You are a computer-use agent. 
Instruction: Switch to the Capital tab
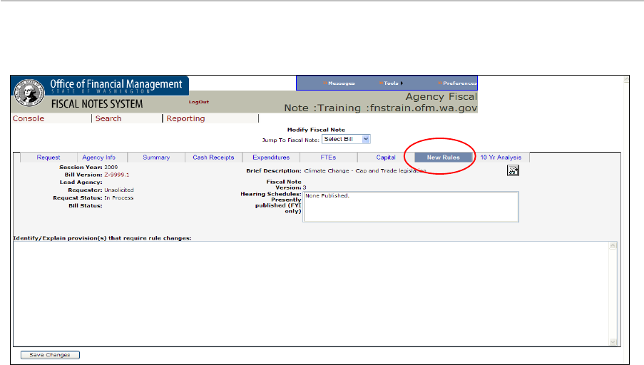[386, 158]
